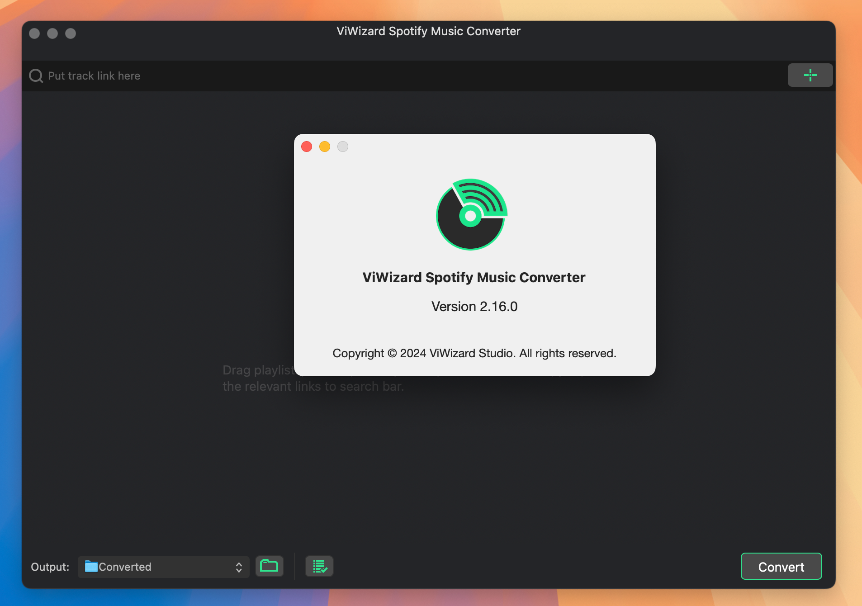Viewport: 862px width, 606px height.
Task: Click the 'Output:' label
Action: [x=50, y=567]
